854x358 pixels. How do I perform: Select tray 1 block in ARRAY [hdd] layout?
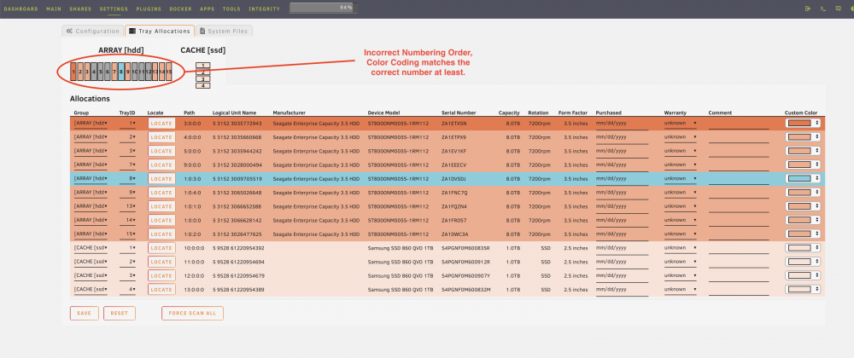click(x=73, y=72)
